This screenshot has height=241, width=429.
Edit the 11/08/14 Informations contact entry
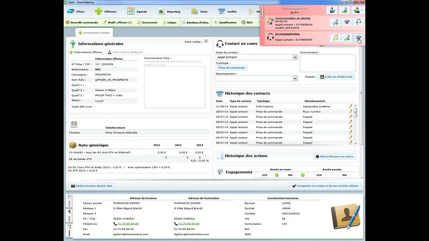click(x=351, y=106)
